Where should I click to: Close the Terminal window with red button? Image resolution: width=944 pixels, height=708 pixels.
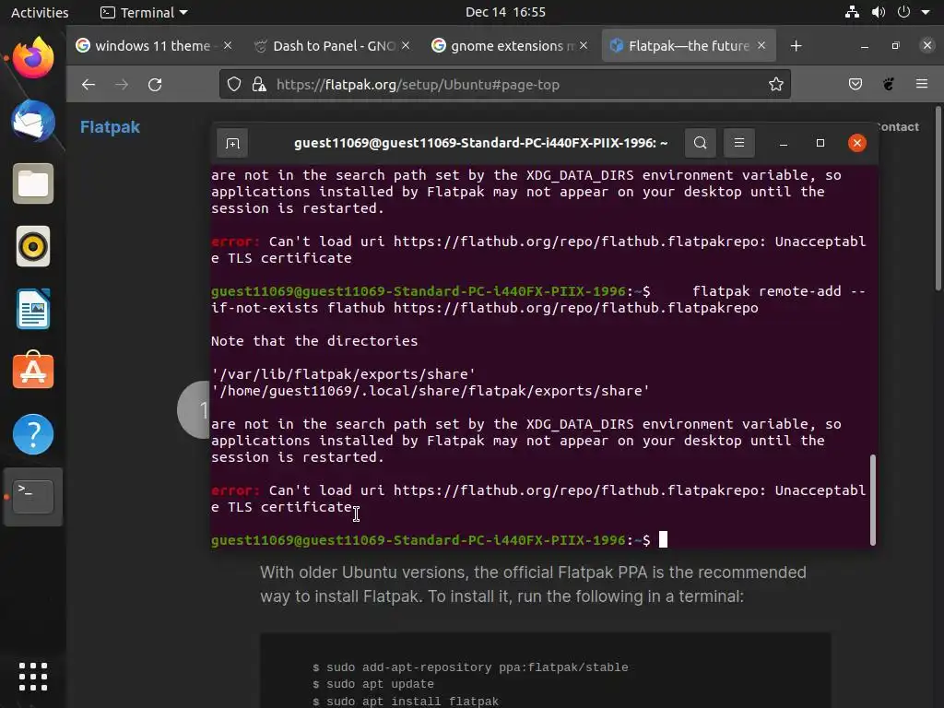pos(857,143)
